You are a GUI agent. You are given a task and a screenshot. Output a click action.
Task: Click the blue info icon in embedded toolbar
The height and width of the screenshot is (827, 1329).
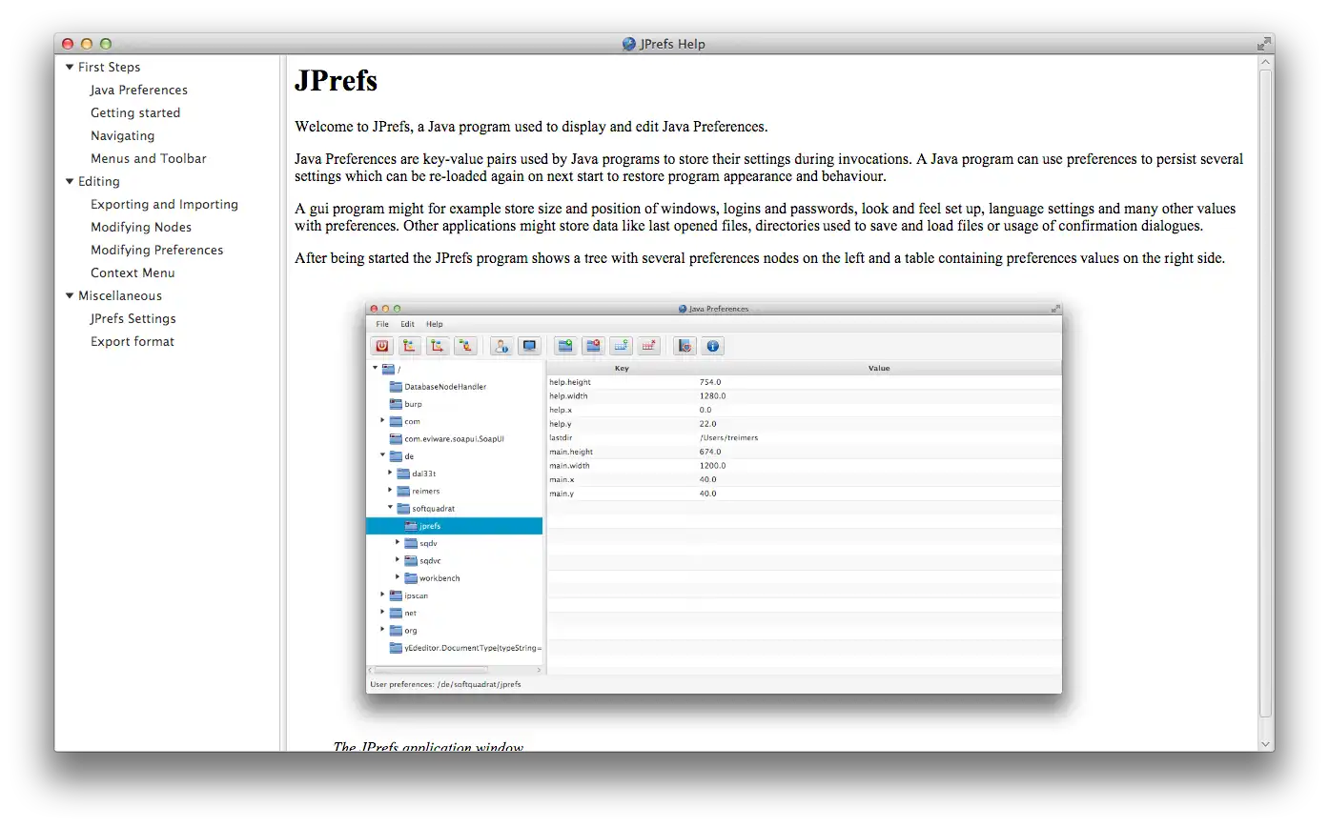tap(712, 346)
